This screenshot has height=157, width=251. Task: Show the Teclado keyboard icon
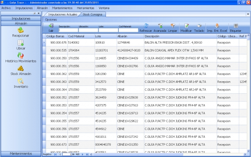click(199, 26)
